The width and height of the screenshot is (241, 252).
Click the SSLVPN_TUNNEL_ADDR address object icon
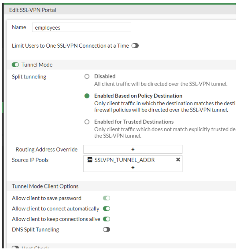pos(90,160)
